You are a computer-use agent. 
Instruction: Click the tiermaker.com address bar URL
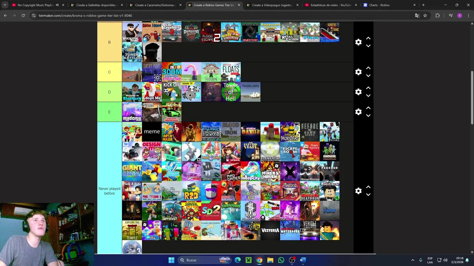click(85, 16)
